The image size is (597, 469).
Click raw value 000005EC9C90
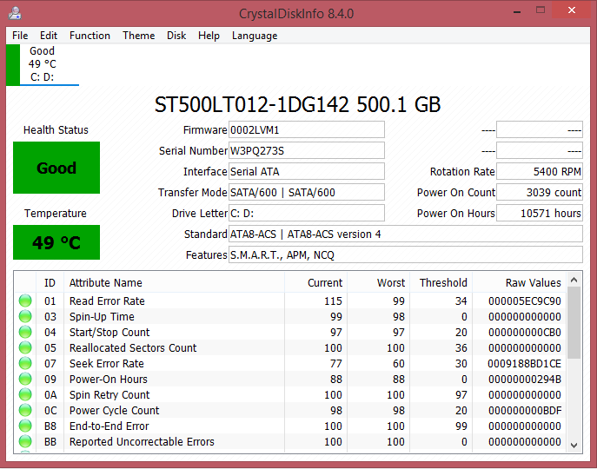point(524,301)
